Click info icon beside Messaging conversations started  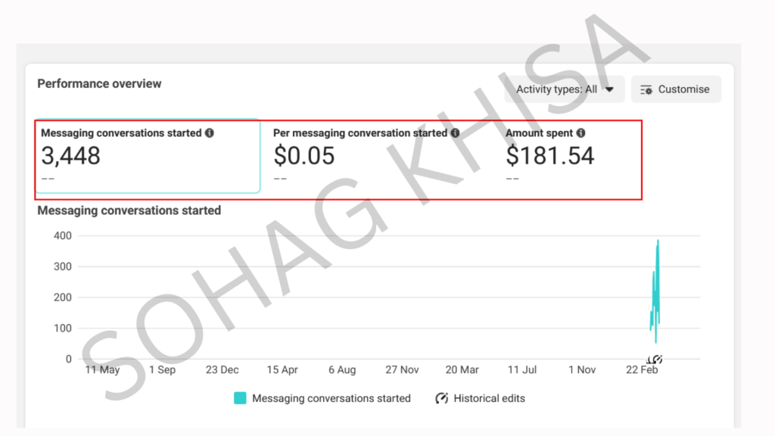(210, 133)
